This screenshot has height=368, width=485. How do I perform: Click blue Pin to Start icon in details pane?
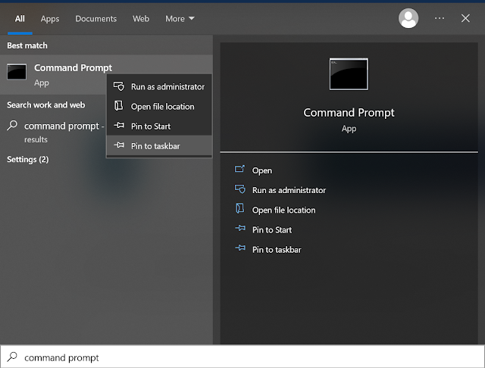point(240,229)
